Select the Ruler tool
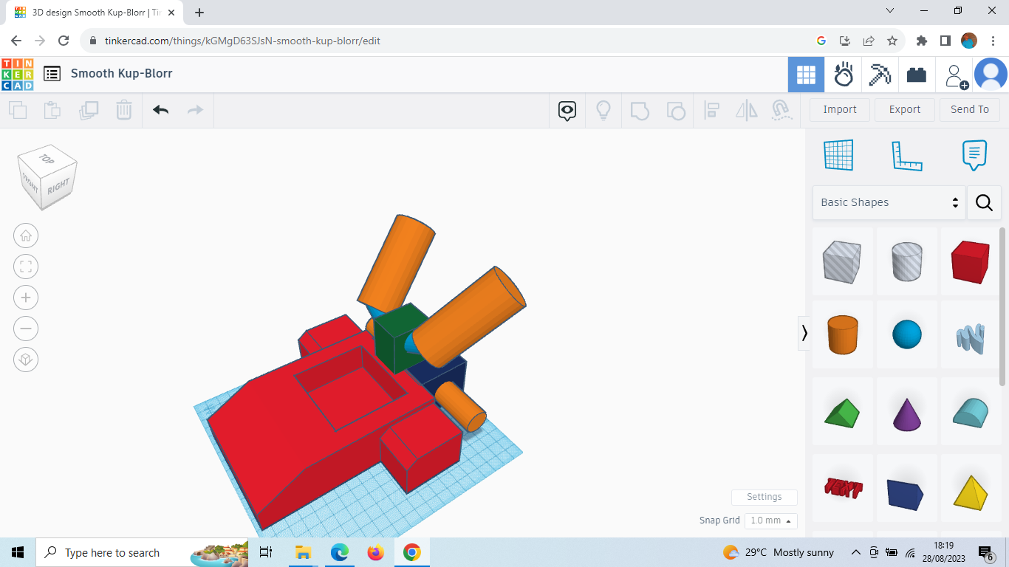The width and height of the screenshot is (1009, 567). coord(907,155)
